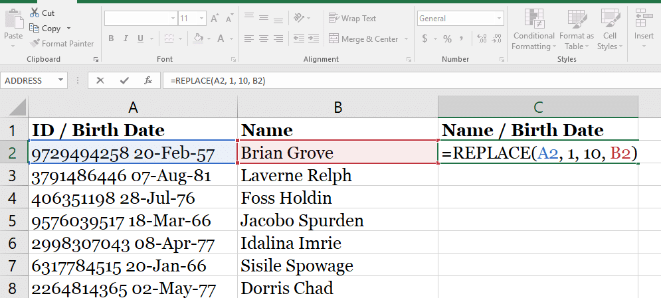Open the Copy dropdown arrow

coord(68,29)
